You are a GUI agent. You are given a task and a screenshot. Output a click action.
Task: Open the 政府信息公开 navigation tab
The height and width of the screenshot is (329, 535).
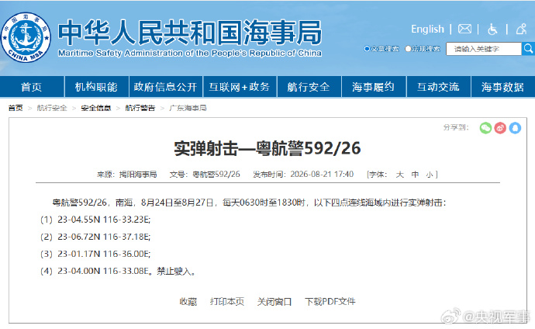click(165, 87)
